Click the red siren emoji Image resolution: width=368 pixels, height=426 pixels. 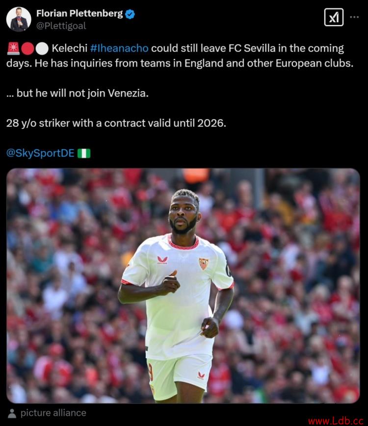pyautogui.click(x=13, y=49)
